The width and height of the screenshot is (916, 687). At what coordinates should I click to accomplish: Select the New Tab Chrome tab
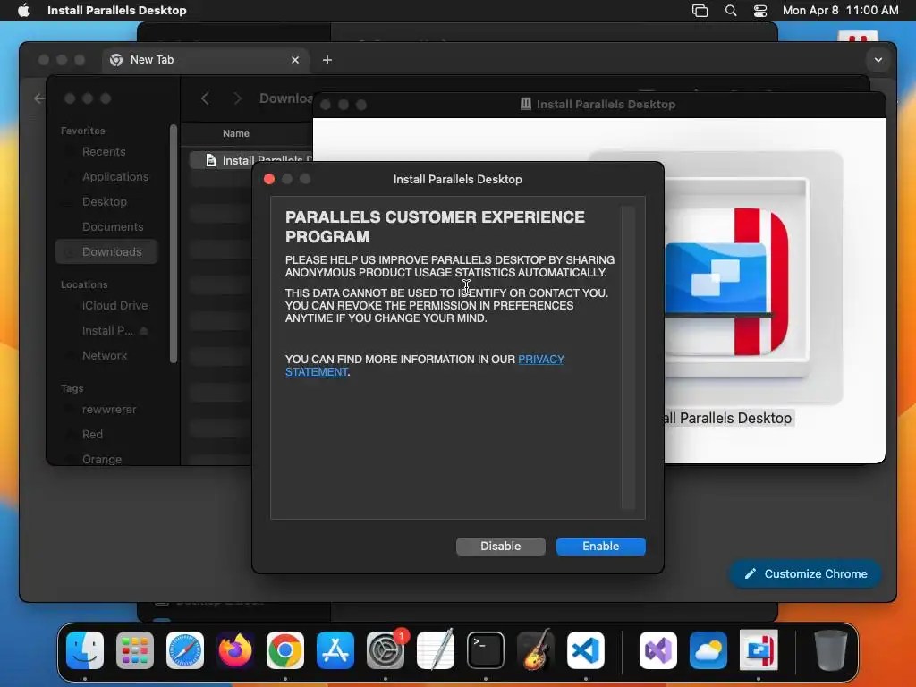(206, 60)
